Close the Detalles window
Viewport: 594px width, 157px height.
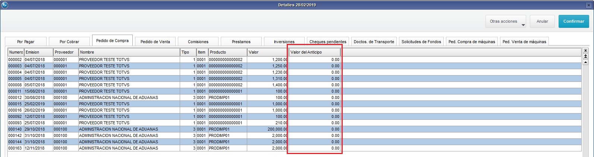click(588, 5)
